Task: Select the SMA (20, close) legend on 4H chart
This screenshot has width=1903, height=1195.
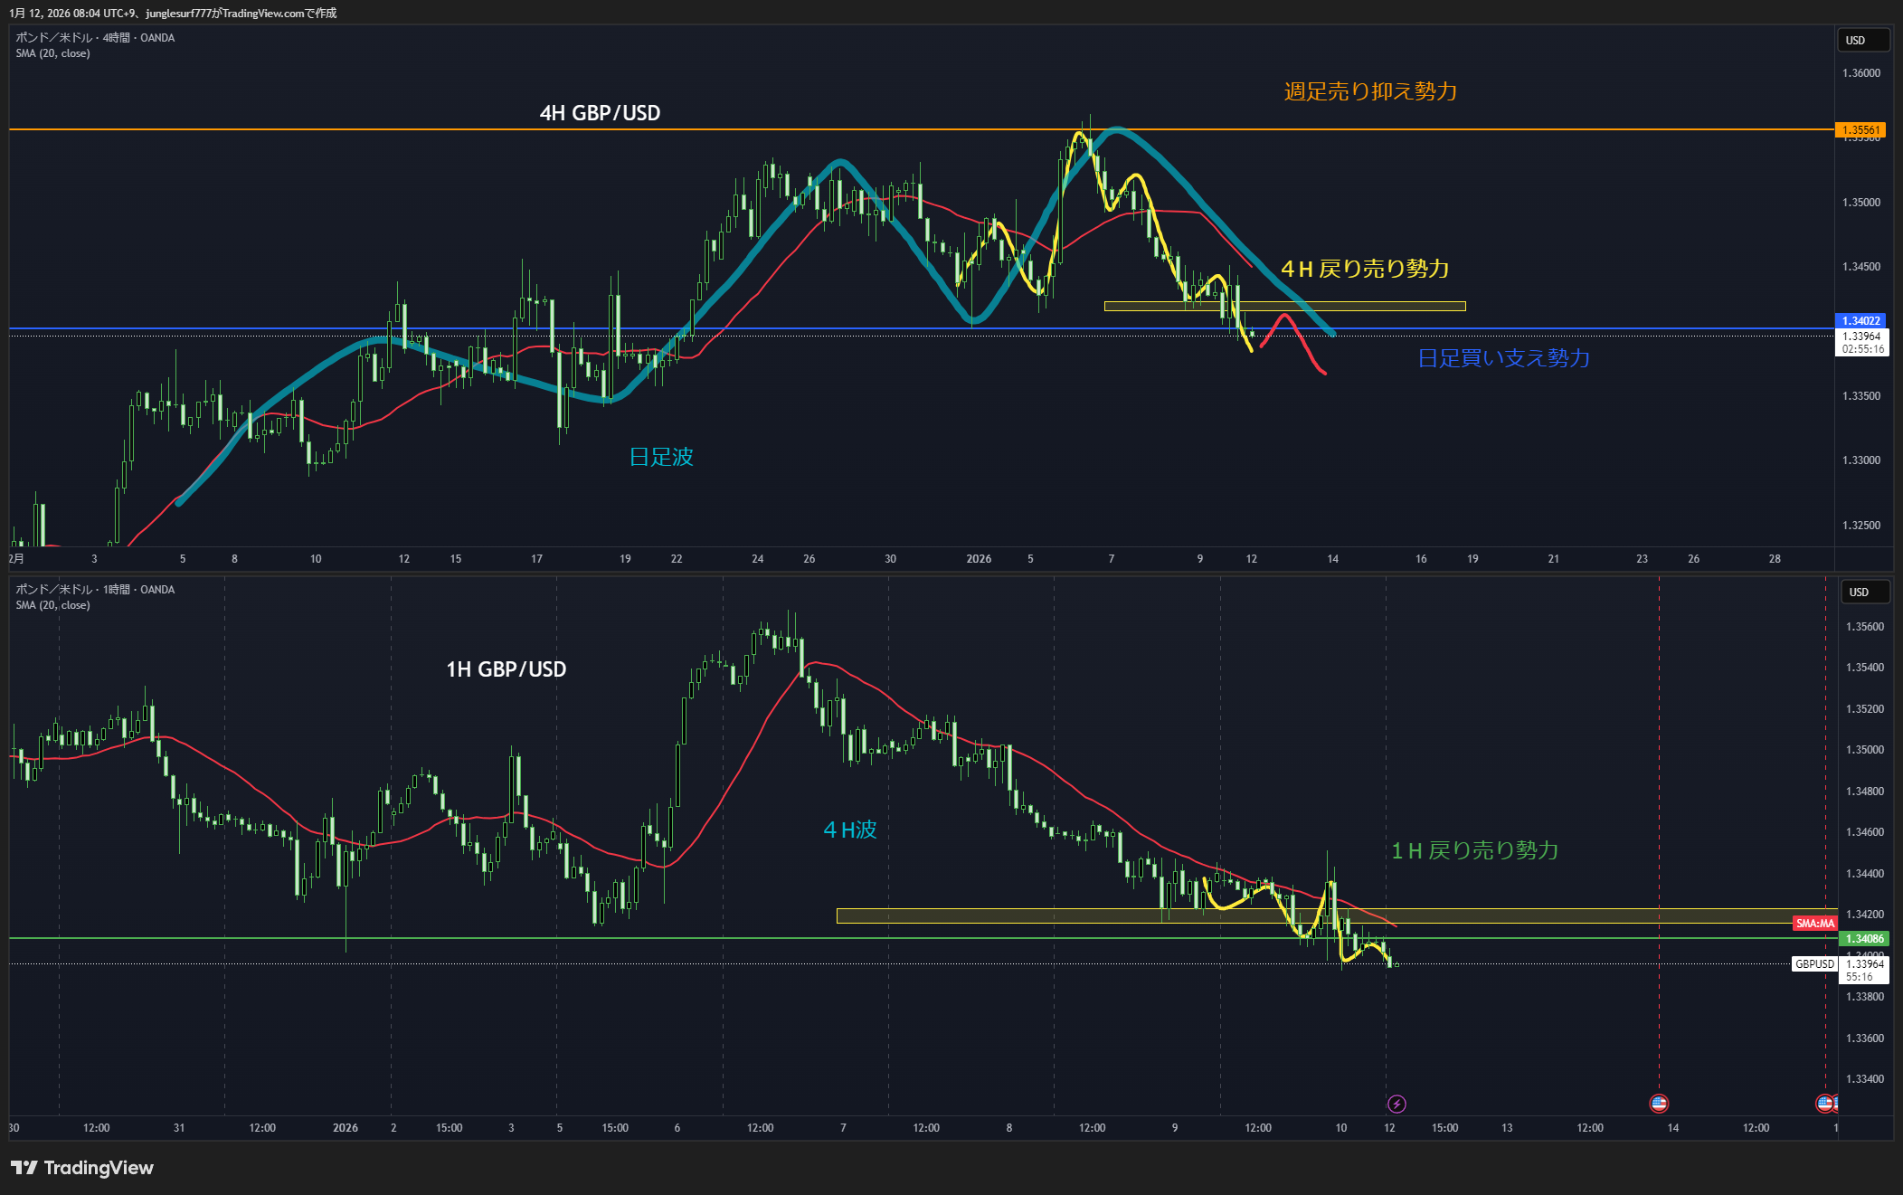Action: (x=52, y=53)
